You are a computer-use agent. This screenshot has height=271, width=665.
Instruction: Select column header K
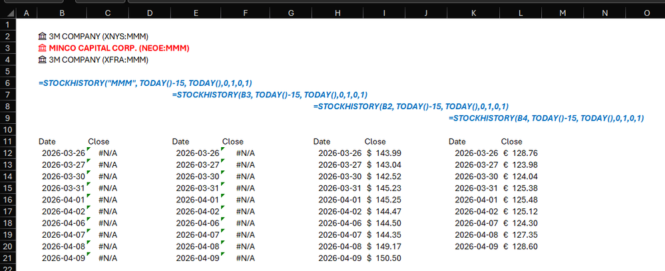click(x=473, y=13)
